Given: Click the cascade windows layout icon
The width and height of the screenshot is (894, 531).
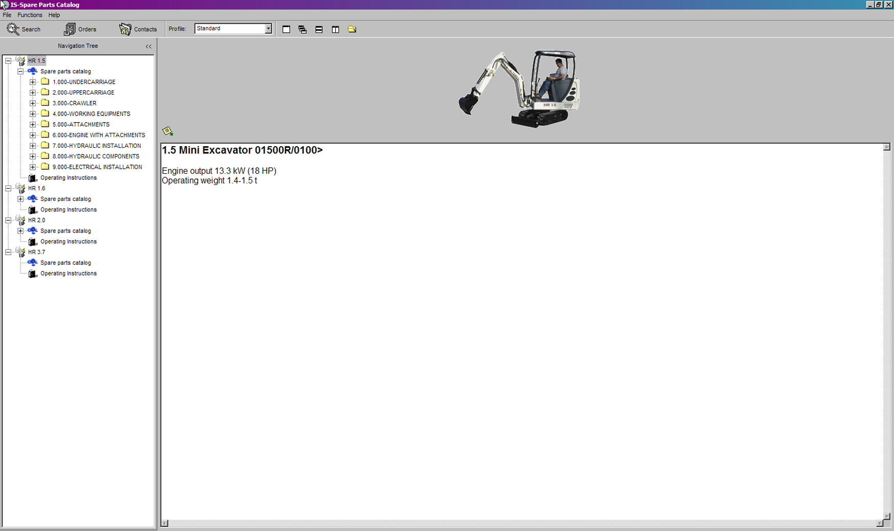Looking at the screenshot, I should point(303,30).
